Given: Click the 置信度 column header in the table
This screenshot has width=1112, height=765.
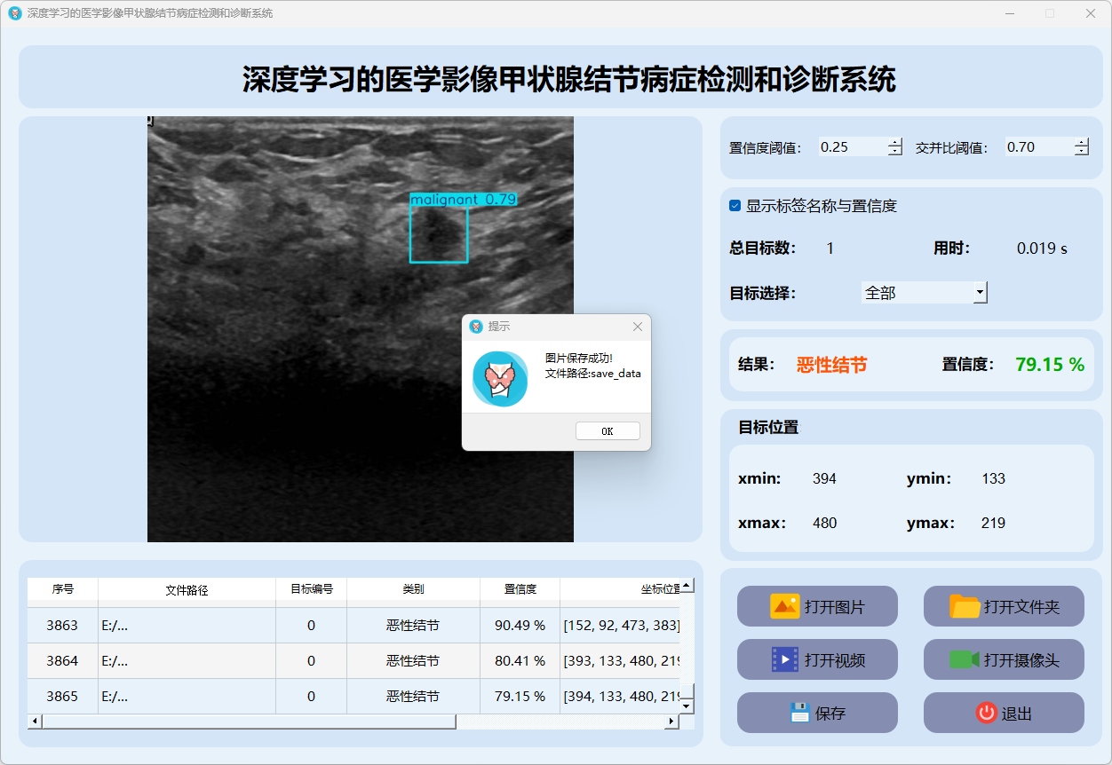Looking at the screenshot, I should coord(520,589).
